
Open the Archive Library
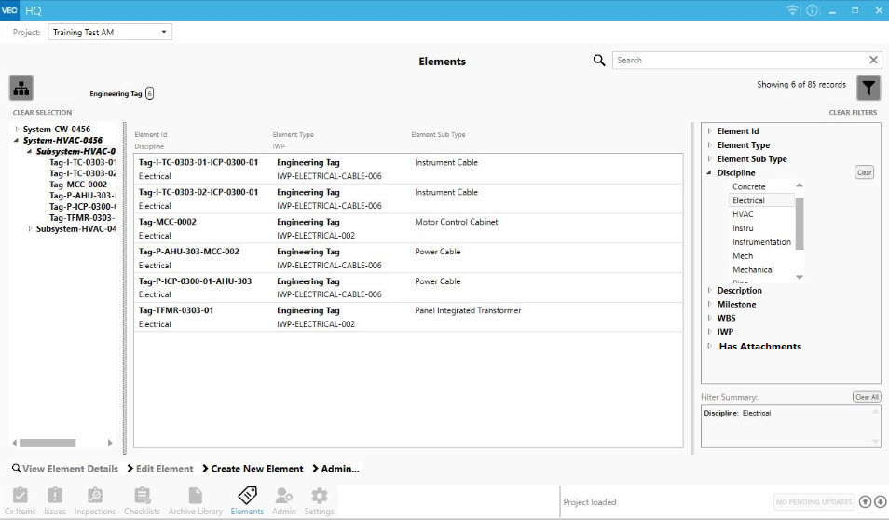pyautogui.click(x=196, y=500)
